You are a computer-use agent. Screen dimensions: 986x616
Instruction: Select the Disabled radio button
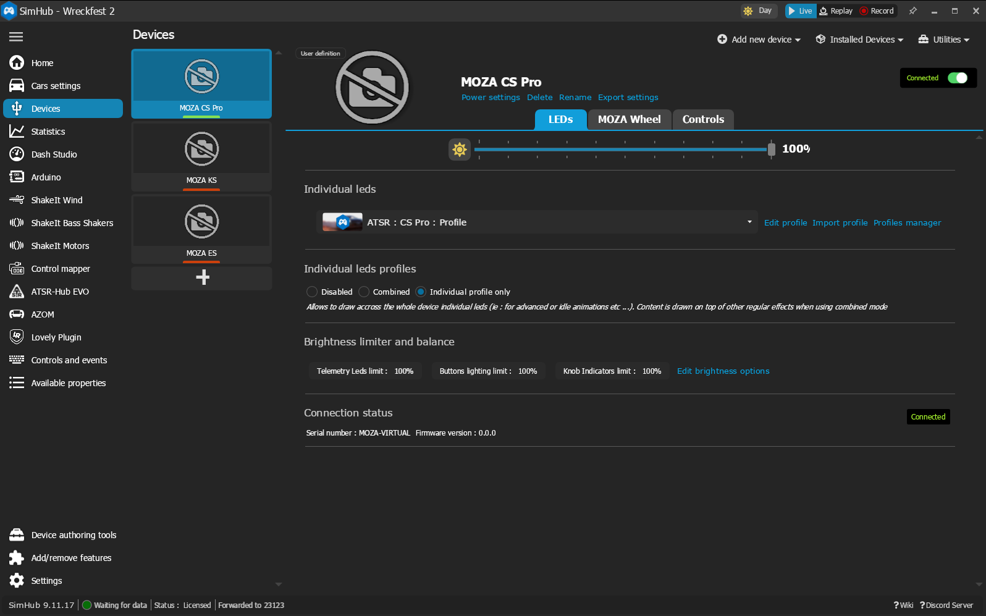312,292
